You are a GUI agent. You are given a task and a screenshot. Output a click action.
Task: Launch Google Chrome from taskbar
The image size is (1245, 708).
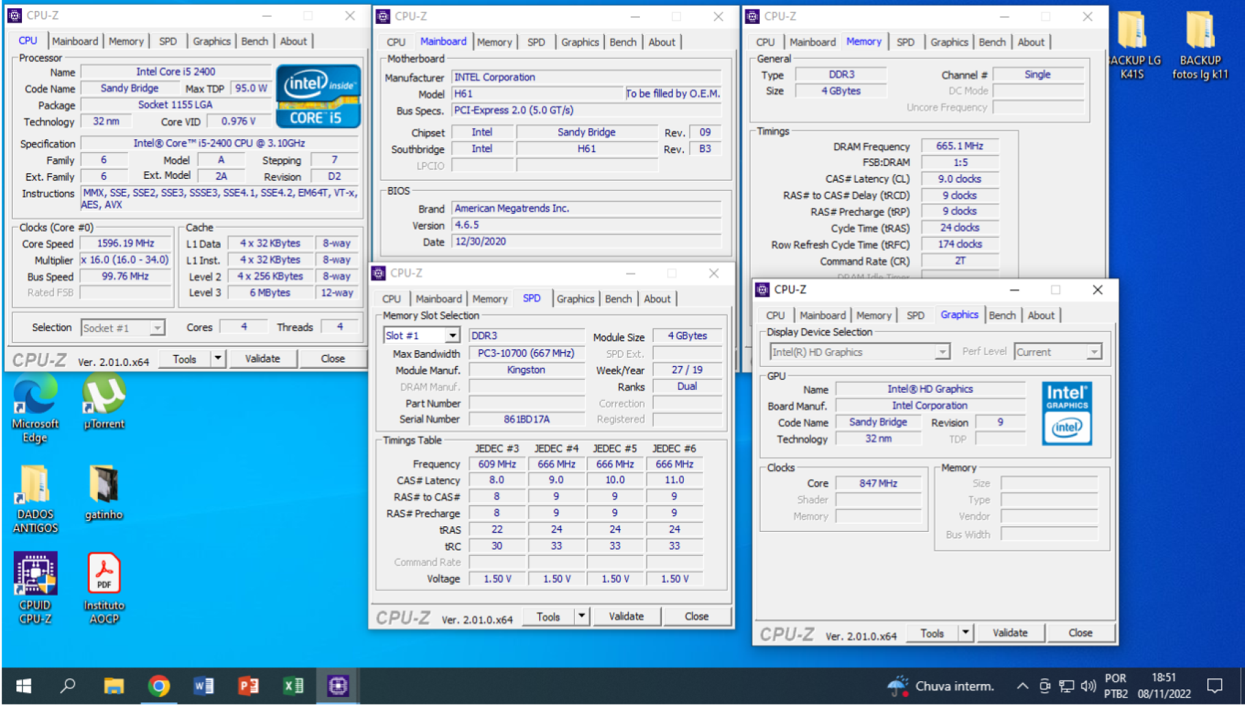pos(159,686)
